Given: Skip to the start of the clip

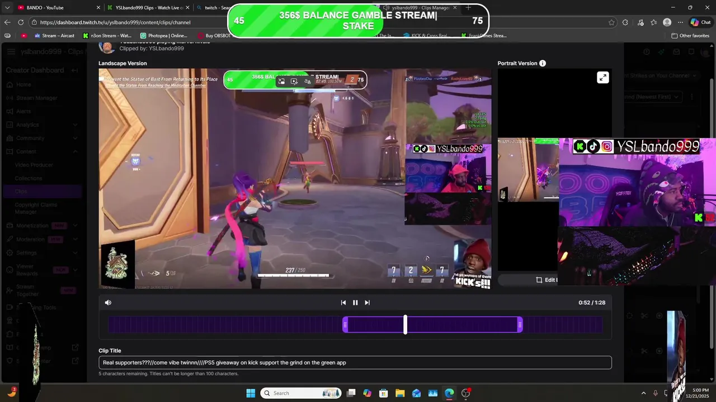Looking at the screenshot, I should pos(343,303).
